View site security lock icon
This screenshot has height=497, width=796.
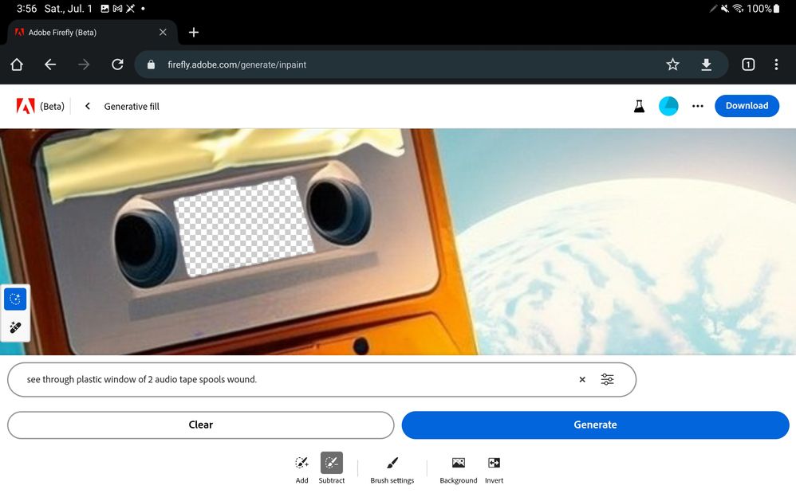[x=151, y=65]
